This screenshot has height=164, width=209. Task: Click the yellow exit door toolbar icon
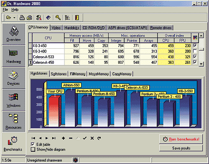tap(77, 18)
